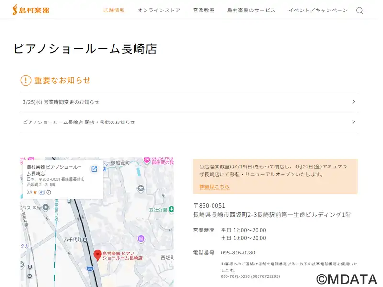Open the 41 reviews link

(42, 192)
